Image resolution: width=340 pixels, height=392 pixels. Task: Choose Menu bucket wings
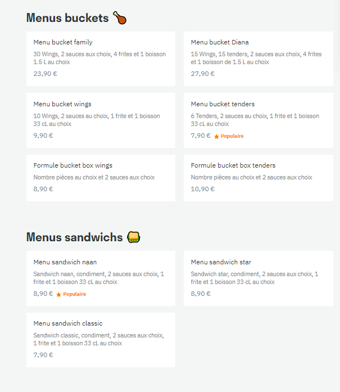[x=101, y=120]
